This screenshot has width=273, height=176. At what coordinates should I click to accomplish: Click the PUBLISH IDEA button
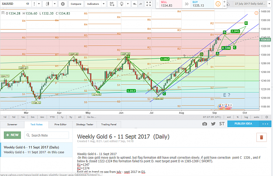[243, 124]
